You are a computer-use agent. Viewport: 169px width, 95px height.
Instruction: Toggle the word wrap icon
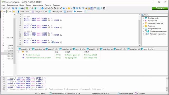click(95, 8)
